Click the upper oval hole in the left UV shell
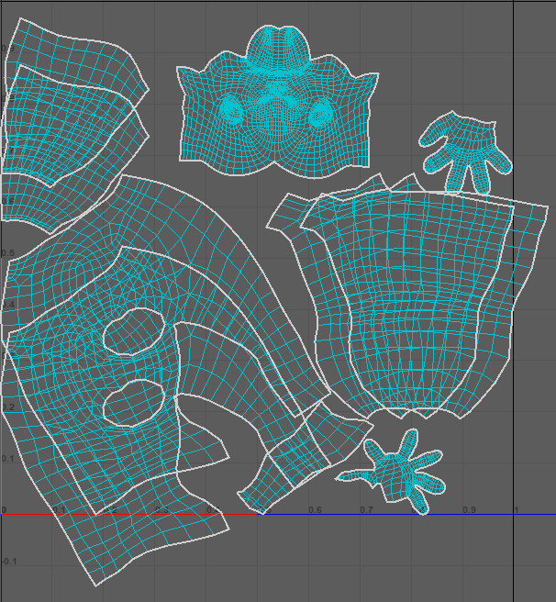Screen dimensions: 556x602 coord(133,331)
